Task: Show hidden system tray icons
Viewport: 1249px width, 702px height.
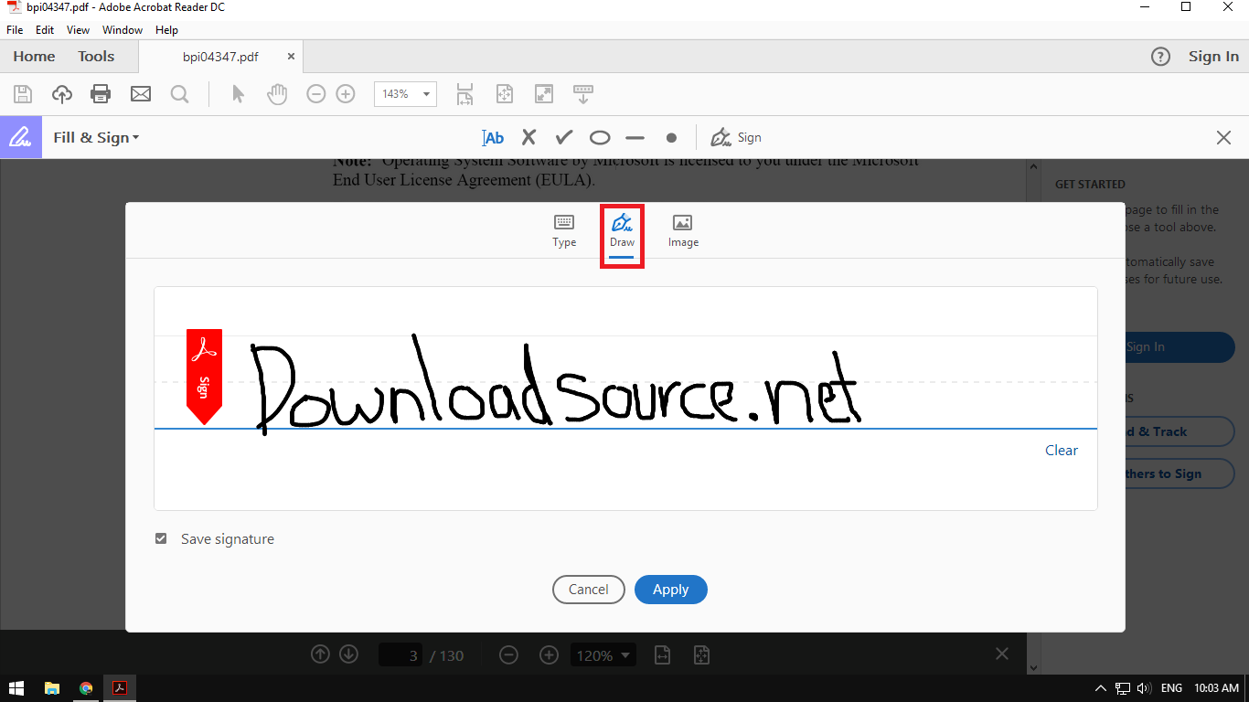Action: click(x=1100, y=688)
